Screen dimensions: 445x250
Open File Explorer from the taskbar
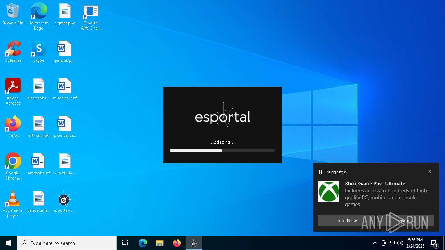160,243
